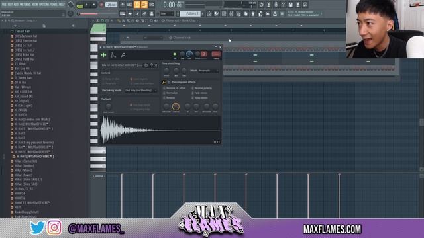Screen dimensions: 424x238
Task: Select the sampler settings tab icon
Action: point(103,55)
